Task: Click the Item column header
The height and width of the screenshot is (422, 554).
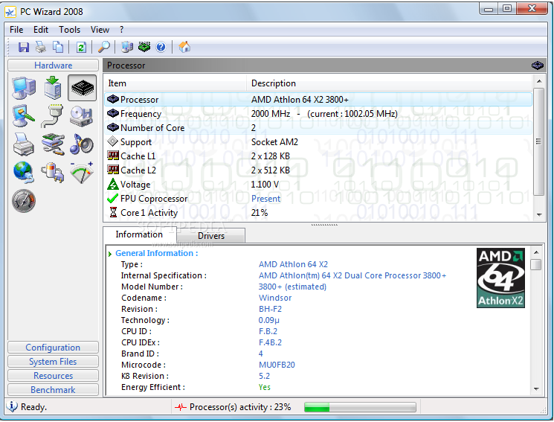Action: pyautogui.click(x=175, y=83)
